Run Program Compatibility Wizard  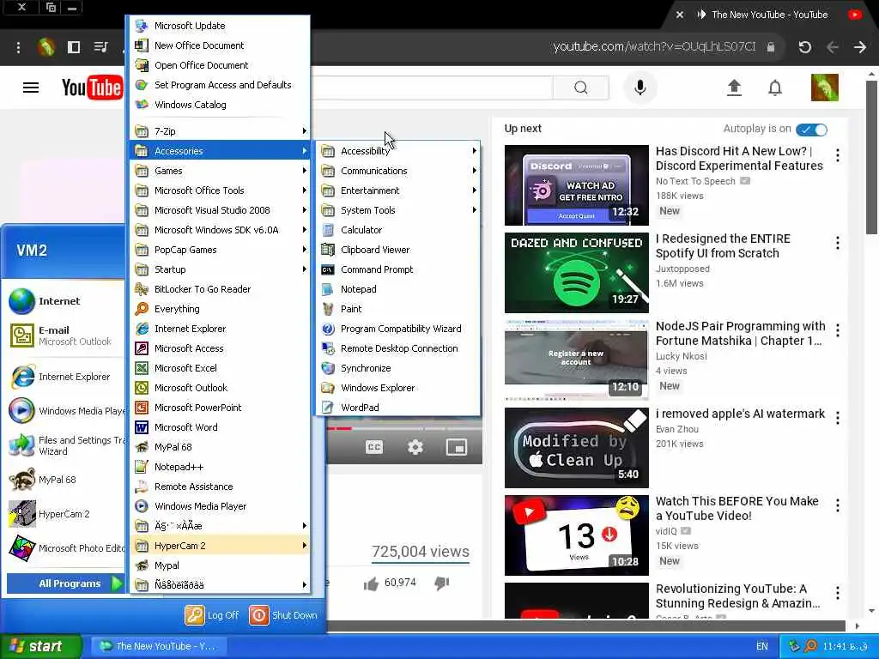click(397, 329)
